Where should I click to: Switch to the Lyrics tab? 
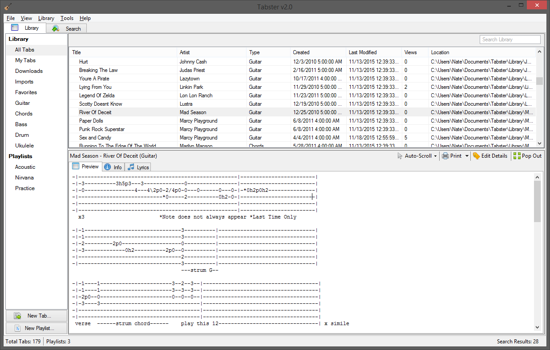click(138, 167)
